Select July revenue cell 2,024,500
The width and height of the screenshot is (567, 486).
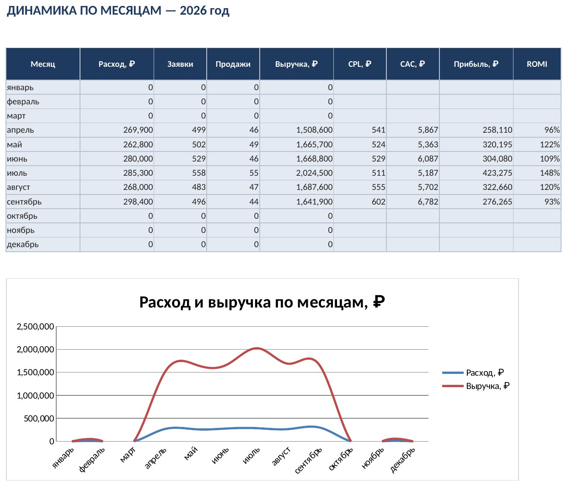297,173
